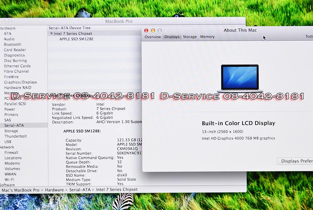Select Disc Burning in the sidebar
This screenshot has height=210, width=313.
(15, 61)
